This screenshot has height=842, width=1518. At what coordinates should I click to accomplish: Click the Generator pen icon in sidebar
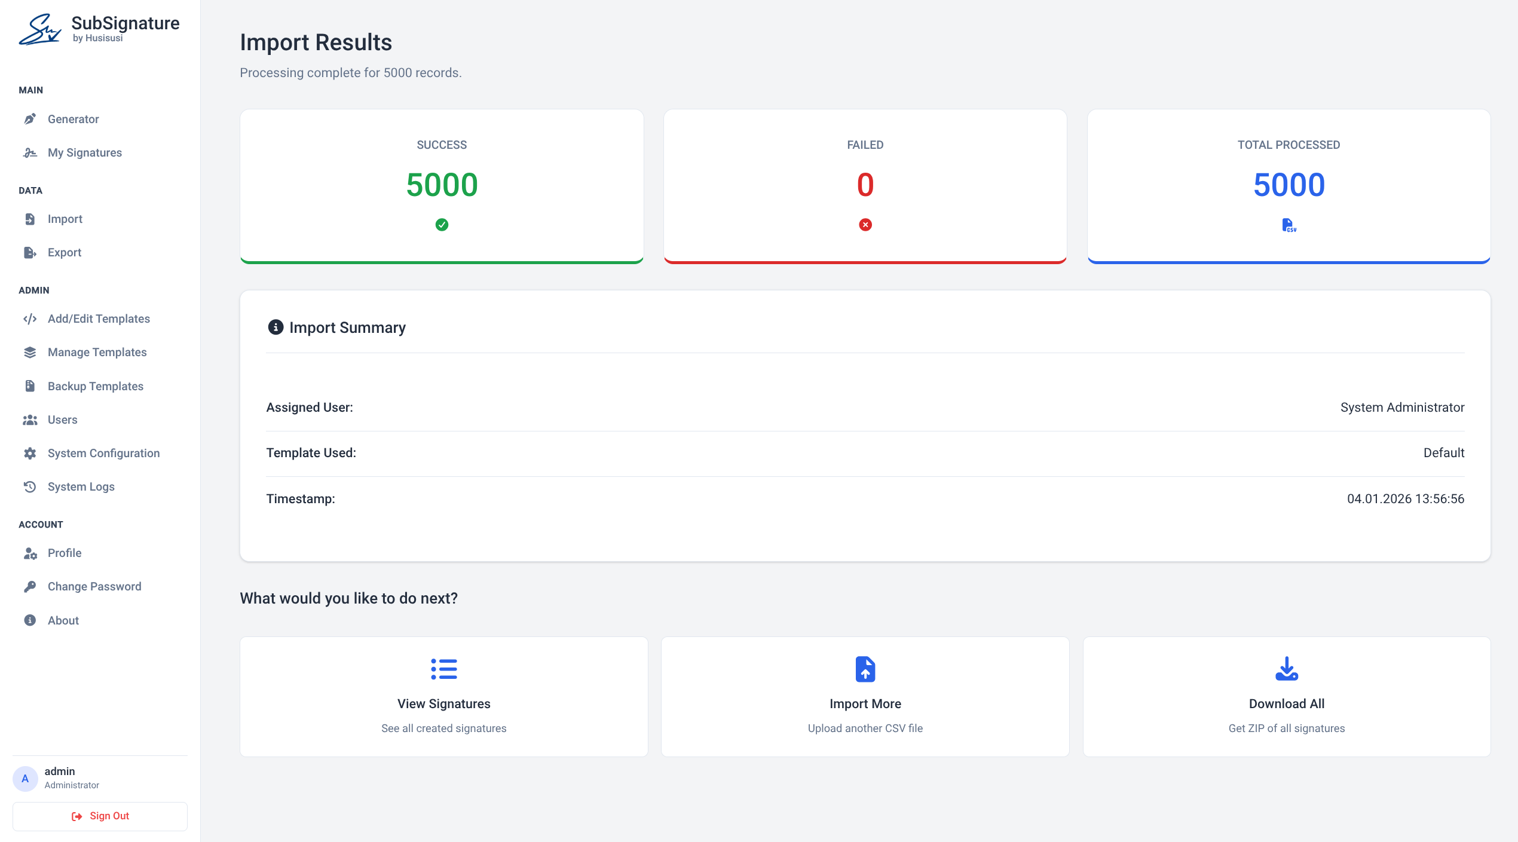[x=30, y=119]
